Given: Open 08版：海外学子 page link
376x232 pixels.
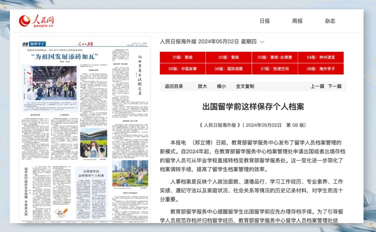Looking at the screenshot, I should (320, 69).
